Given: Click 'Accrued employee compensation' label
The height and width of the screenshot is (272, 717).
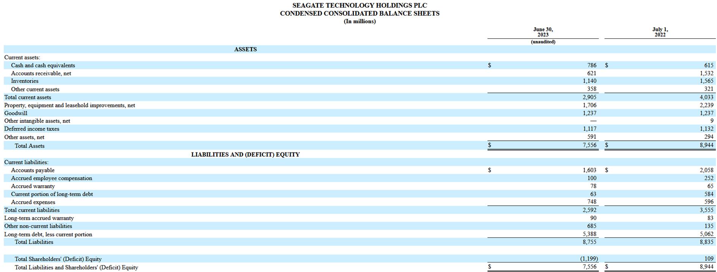Looking at the screenshot, I should tap(52, 178).
